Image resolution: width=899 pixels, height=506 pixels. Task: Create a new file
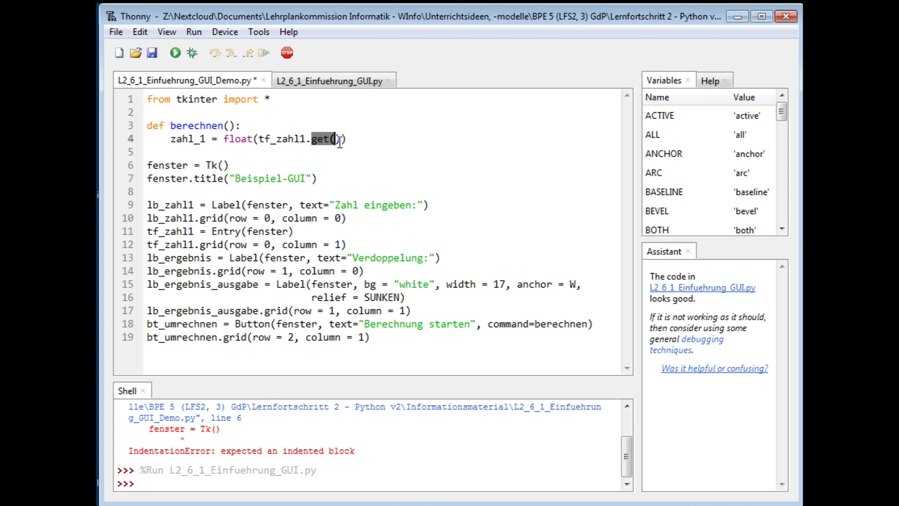pos(118,52)
